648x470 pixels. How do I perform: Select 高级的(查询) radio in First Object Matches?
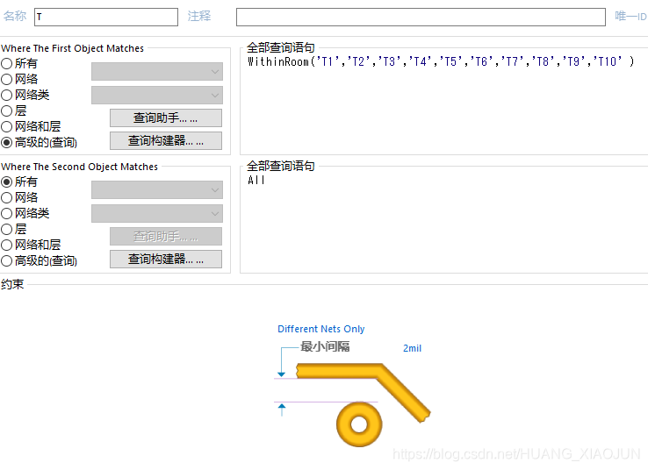(x=7, y=142)
